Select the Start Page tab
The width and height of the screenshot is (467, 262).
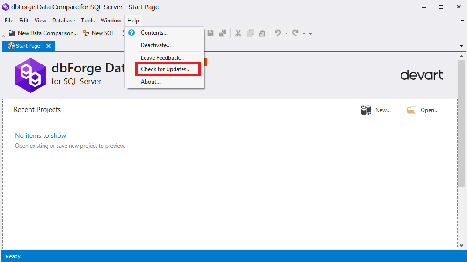[28, 46]
